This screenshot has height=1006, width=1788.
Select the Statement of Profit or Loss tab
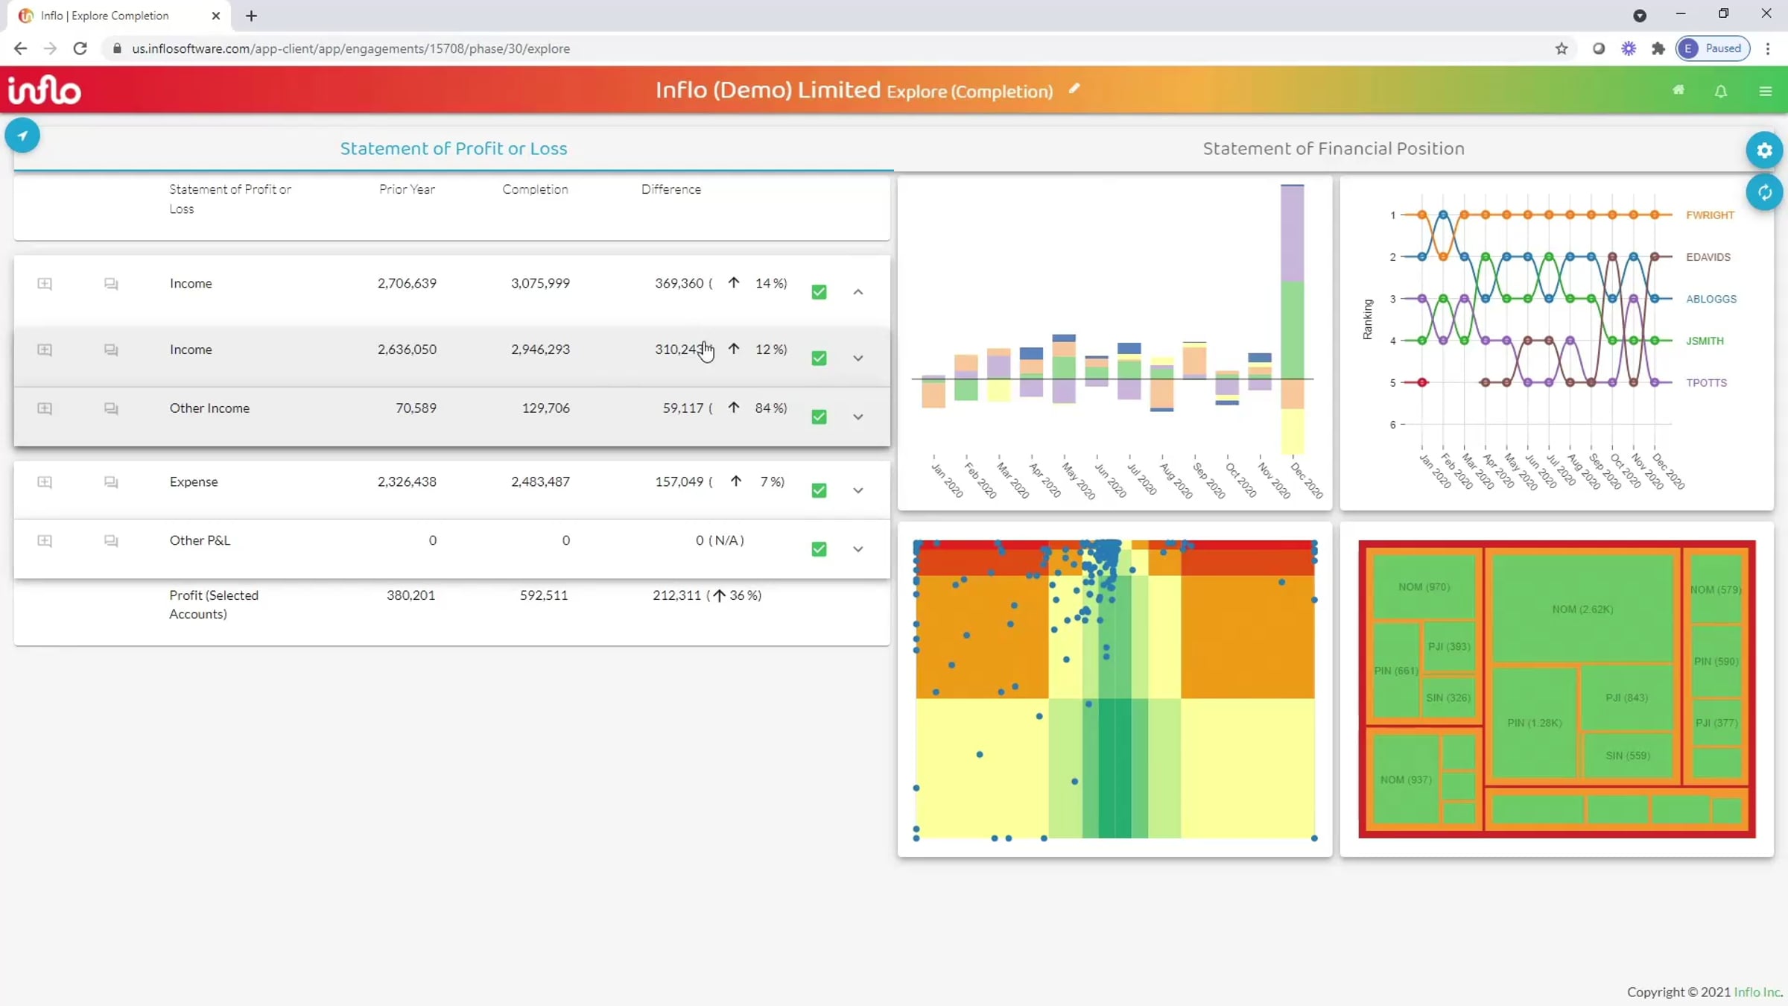(453, 148)
